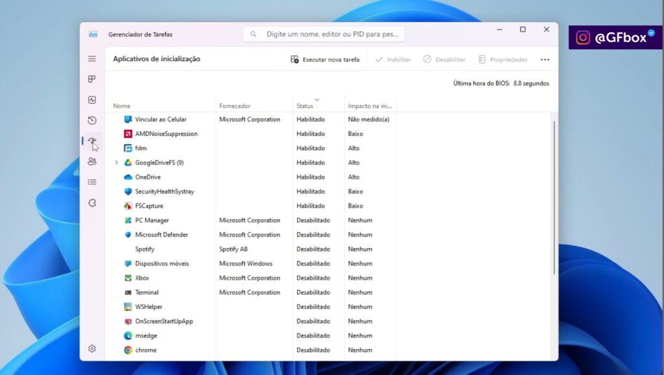Maximize the Task Manager window

(523, 30)
